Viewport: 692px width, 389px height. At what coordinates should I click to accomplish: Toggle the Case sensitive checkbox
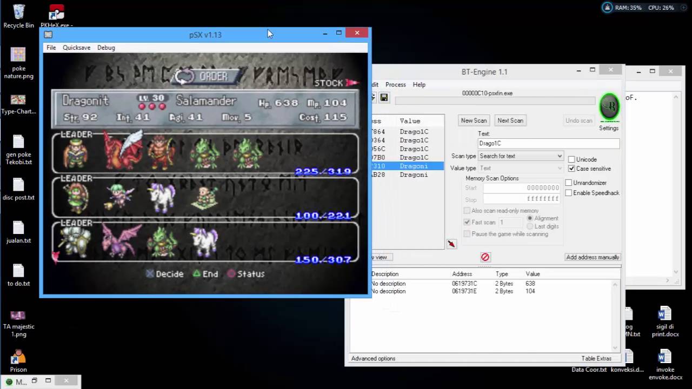tap(571, 169)
